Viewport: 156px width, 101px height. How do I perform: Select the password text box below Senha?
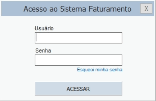79,60
